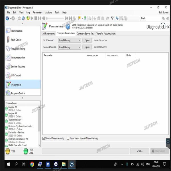The width and height of the screenshot is (171, 171).
Task: Go to the Troubleshooting panel
Action: (x=18, y=49)
